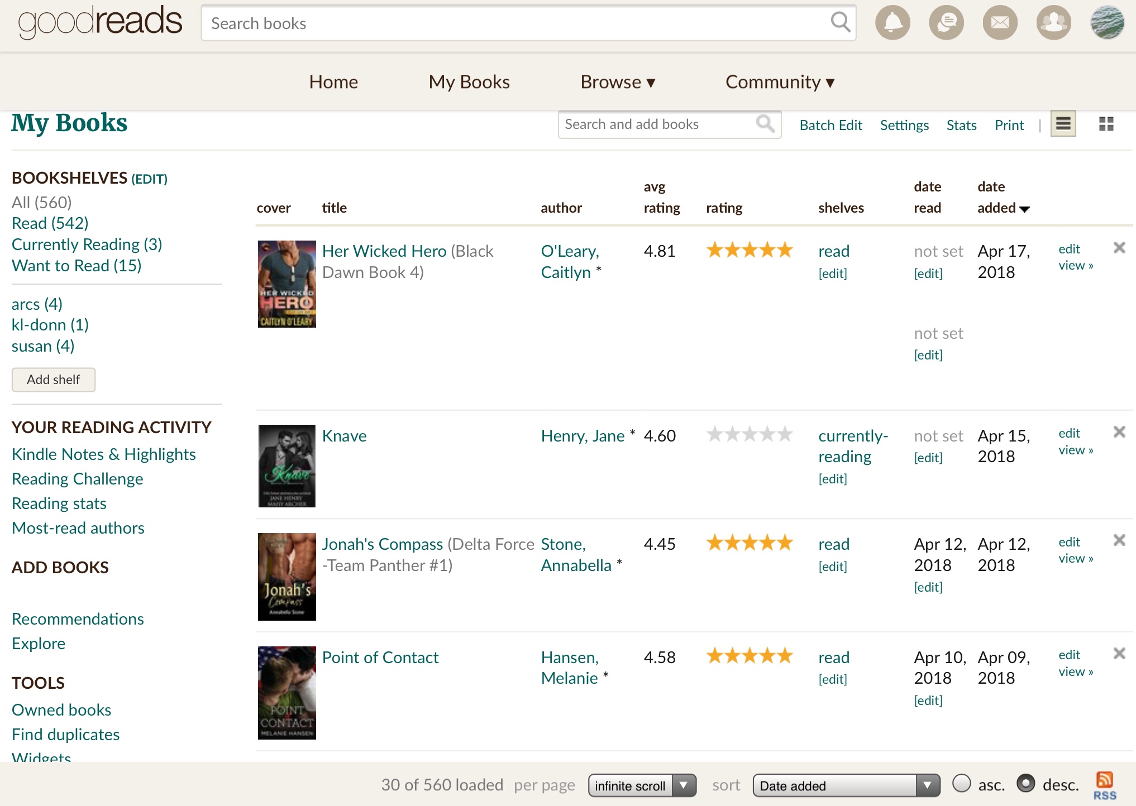Open the friend requests icon
The width and height of the screenshot is (1136, 806).
tap(1053, 23)
